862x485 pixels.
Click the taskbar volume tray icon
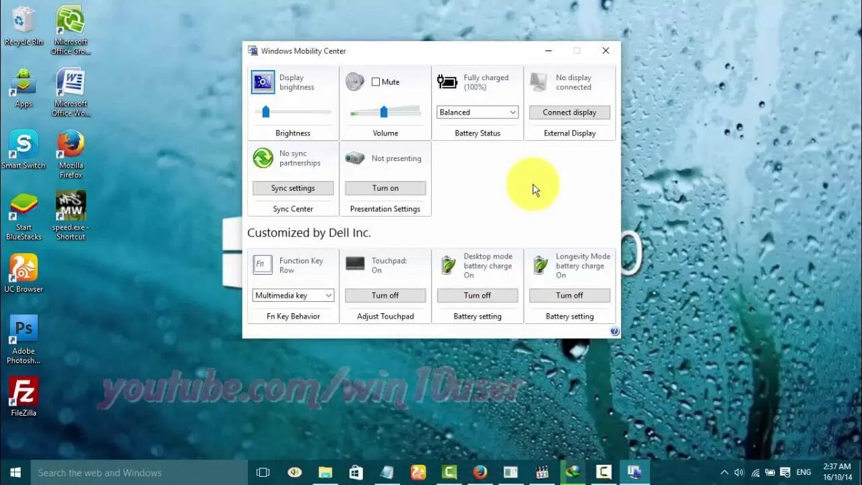(739, 472)
